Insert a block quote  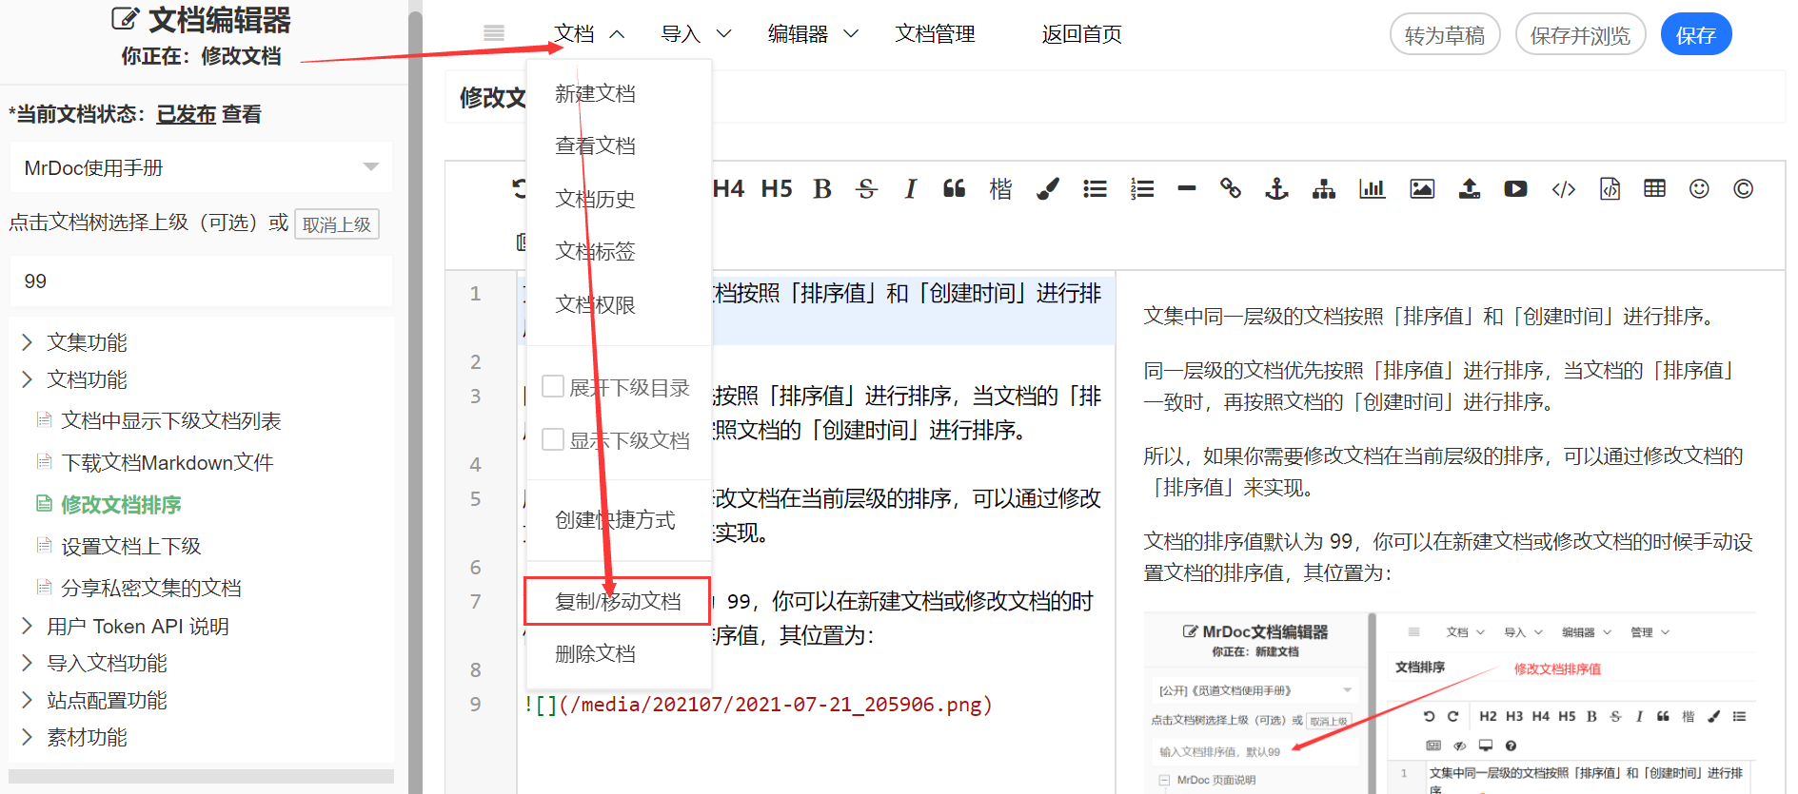point(954,189)
